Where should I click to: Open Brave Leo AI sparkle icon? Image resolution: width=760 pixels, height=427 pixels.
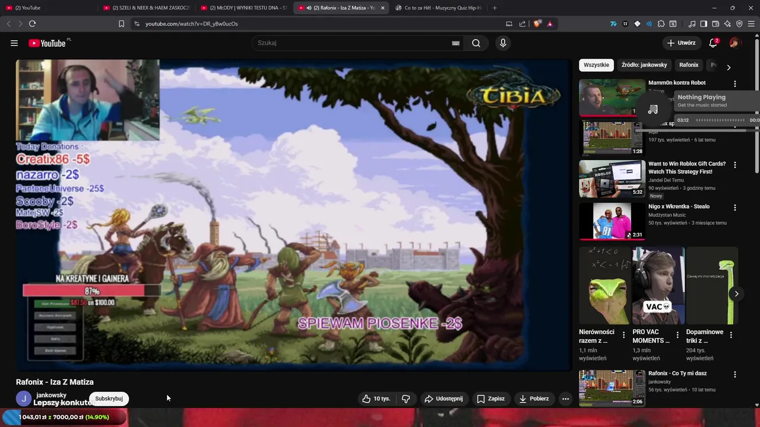727,24
